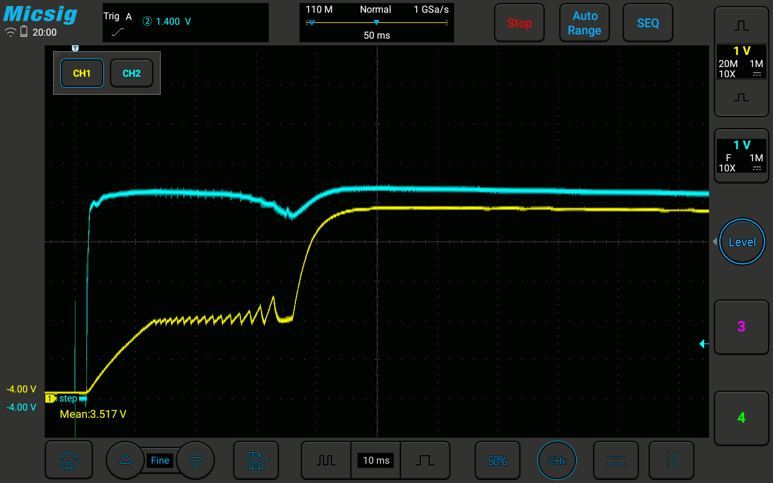Tap the Auto Range button
Viewport: 773px width, 483px height.
coord(584,23)
